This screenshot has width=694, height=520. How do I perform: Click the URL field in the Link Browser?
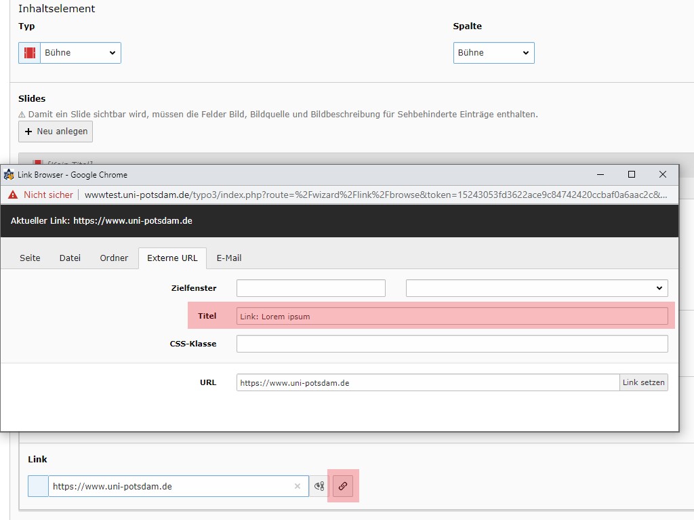tap(428, 382)
